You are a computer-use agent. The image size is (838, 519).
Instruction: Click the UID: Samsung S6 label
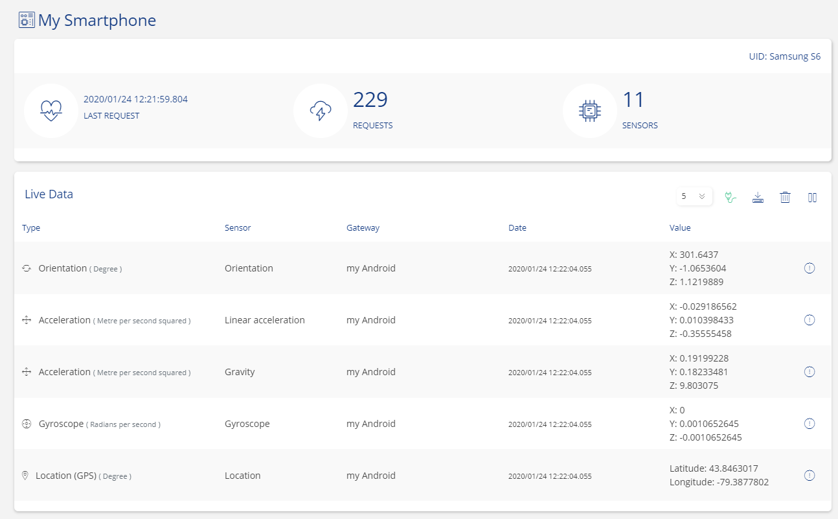(x=785, y=56)
